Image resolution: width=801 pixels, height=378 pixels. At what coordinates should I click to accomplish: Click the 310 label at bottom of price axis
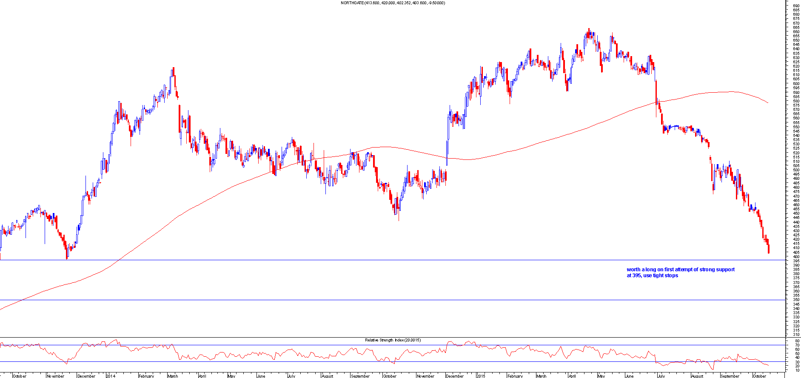tap(795, 335)
